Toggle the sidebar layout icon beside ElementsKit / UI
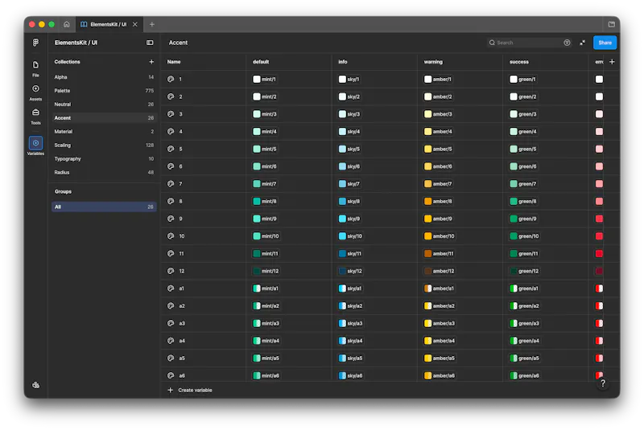The width and height of the screenshot is (644, 430). pos(150,43)
